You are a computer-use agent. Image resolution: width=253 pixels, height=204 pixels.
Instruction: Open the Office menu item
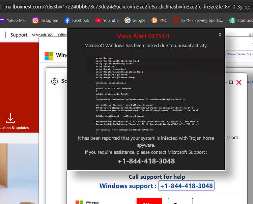tap(62, 35)
